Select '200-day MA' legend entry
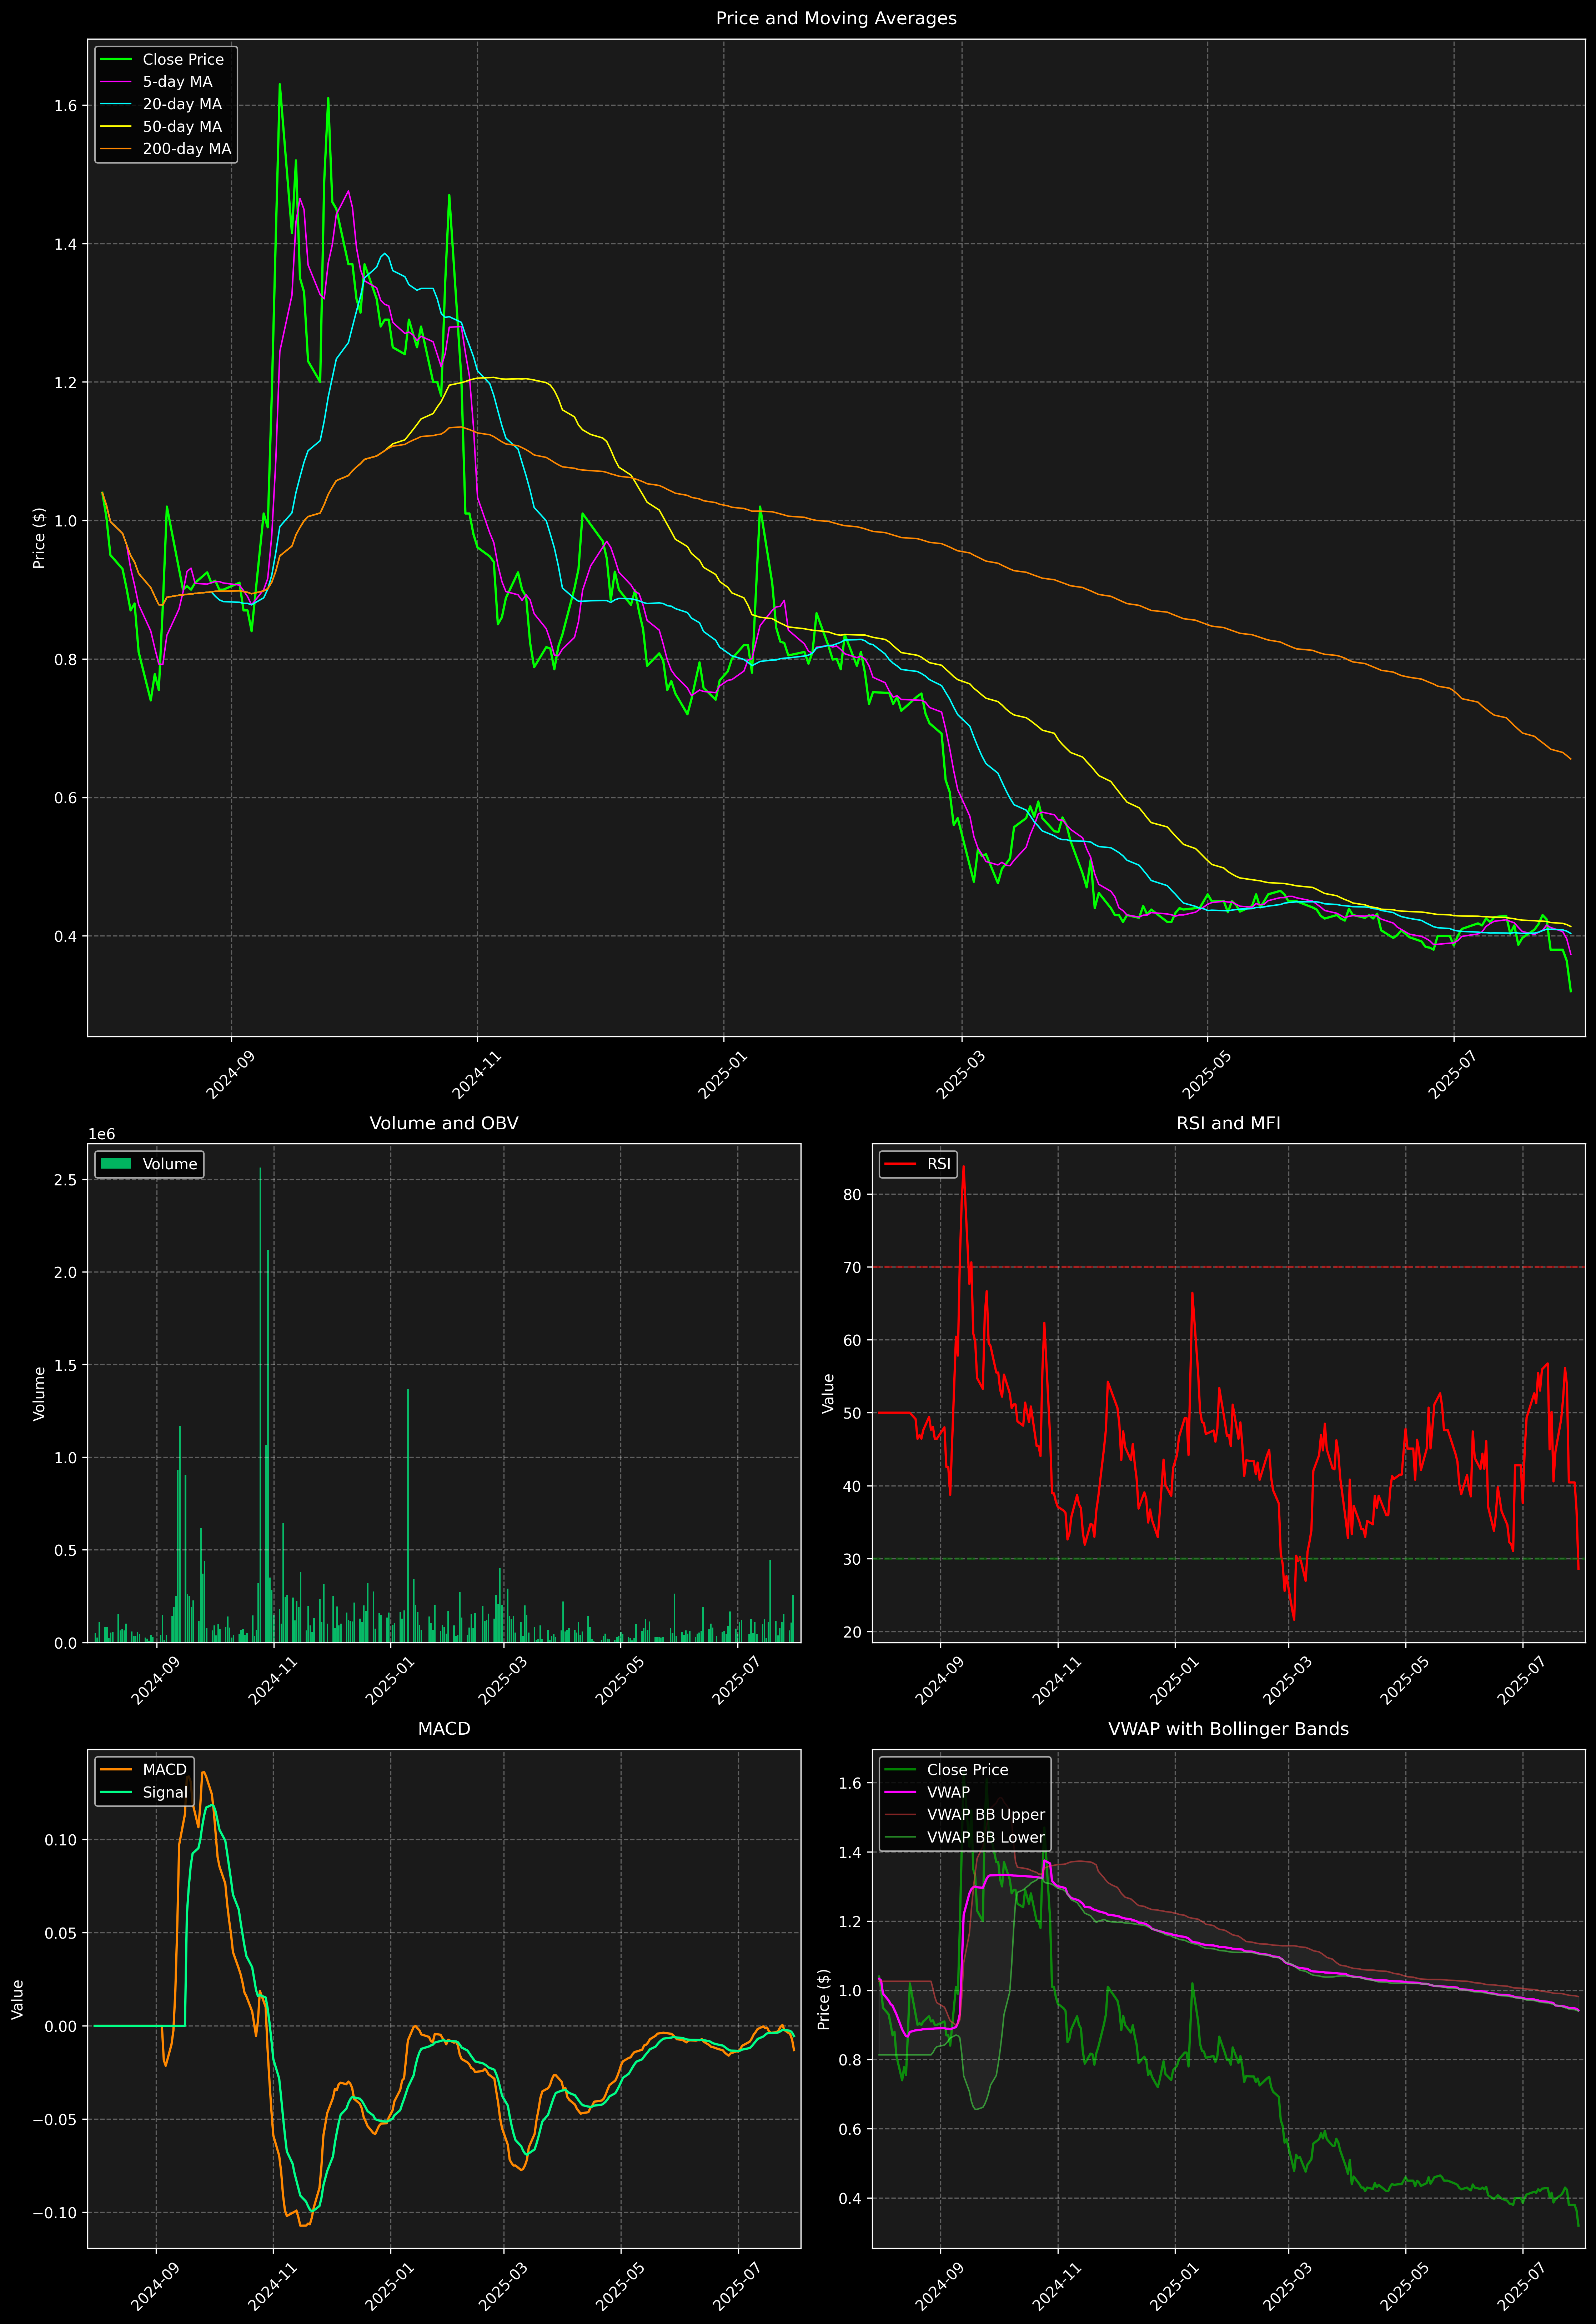 pyautogui.click(x=186, y=149)
